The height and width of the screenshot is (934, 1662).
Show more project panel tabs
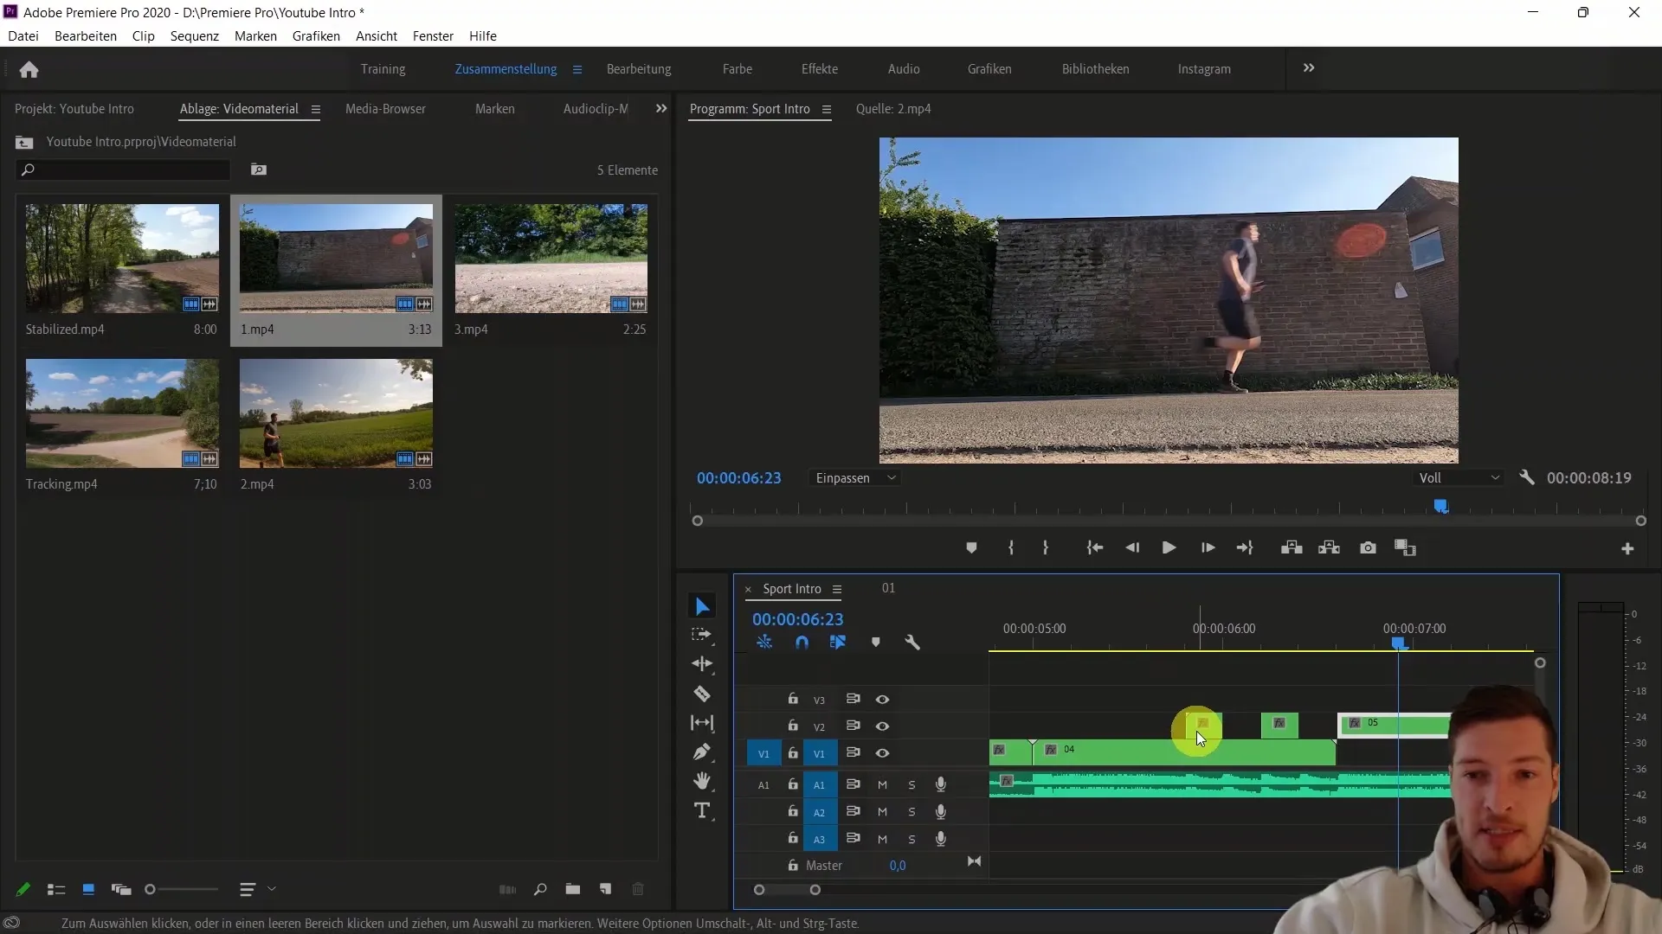tap(661, 109)
